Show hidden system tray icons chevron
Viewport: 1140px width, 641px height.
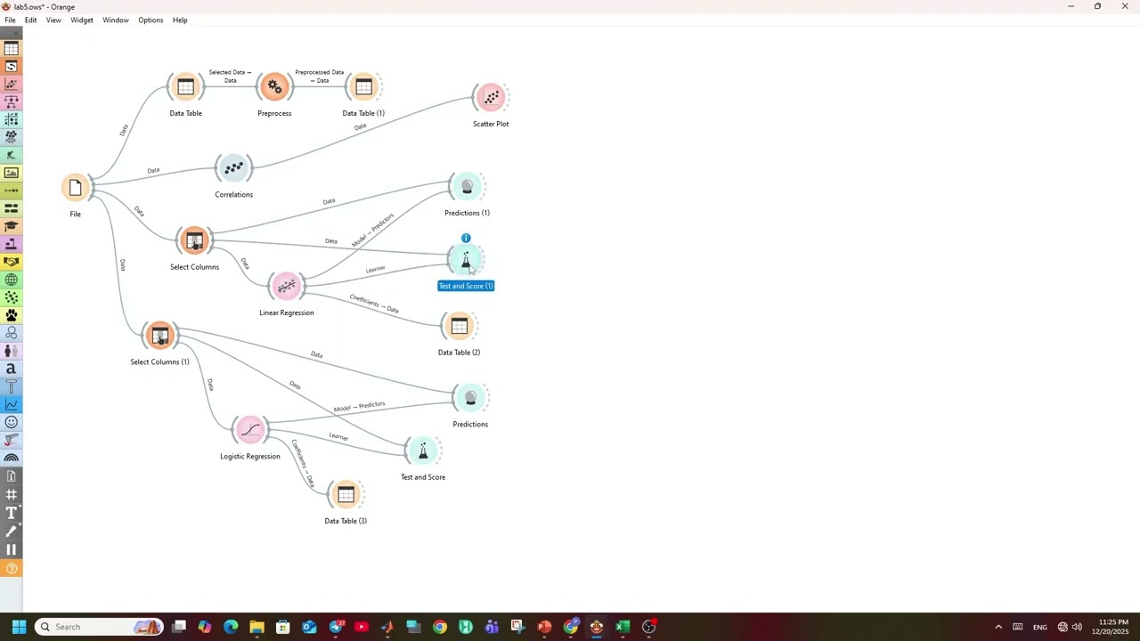[998, 627]
